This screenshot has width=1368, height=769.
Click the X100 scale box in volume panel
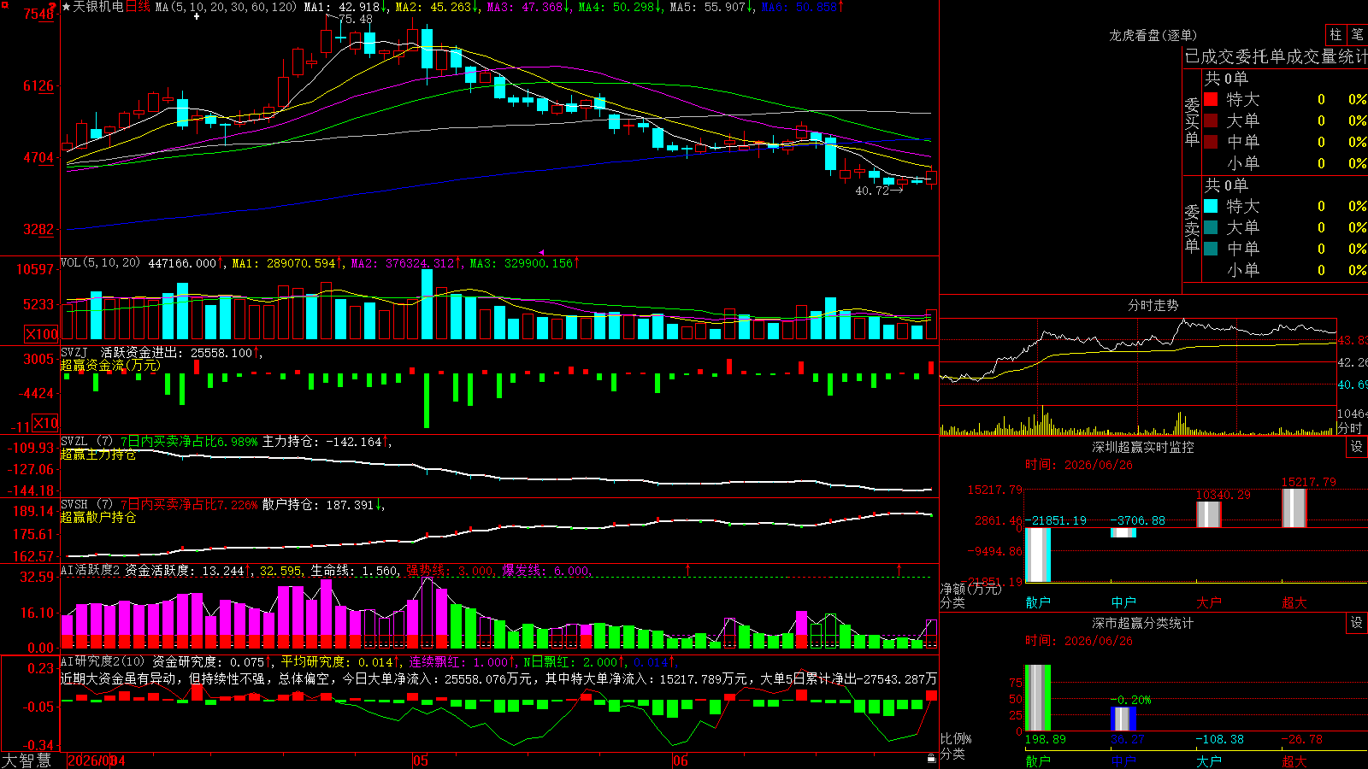(41, 334)
